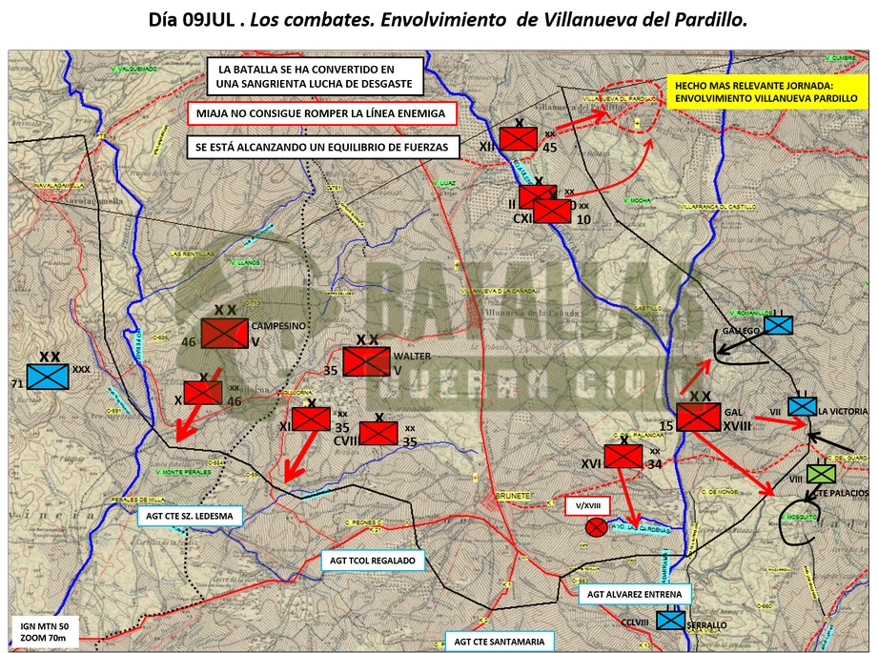Select the 'CTE PALACIOS' label

click(x=841, y=494)
